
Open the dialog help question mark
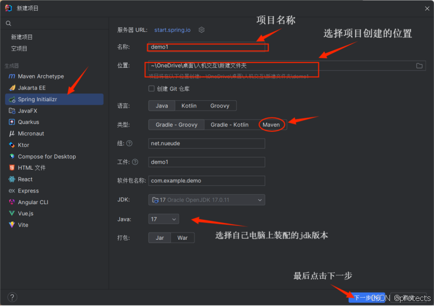[12, 298]
